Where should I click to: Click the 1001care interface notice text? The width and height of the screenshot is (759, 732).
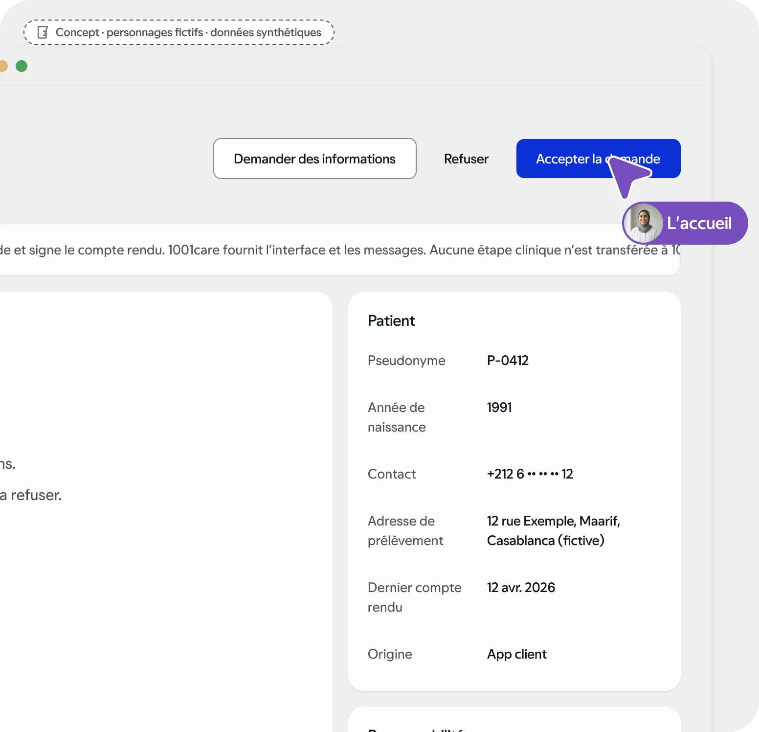coord(339,250)
